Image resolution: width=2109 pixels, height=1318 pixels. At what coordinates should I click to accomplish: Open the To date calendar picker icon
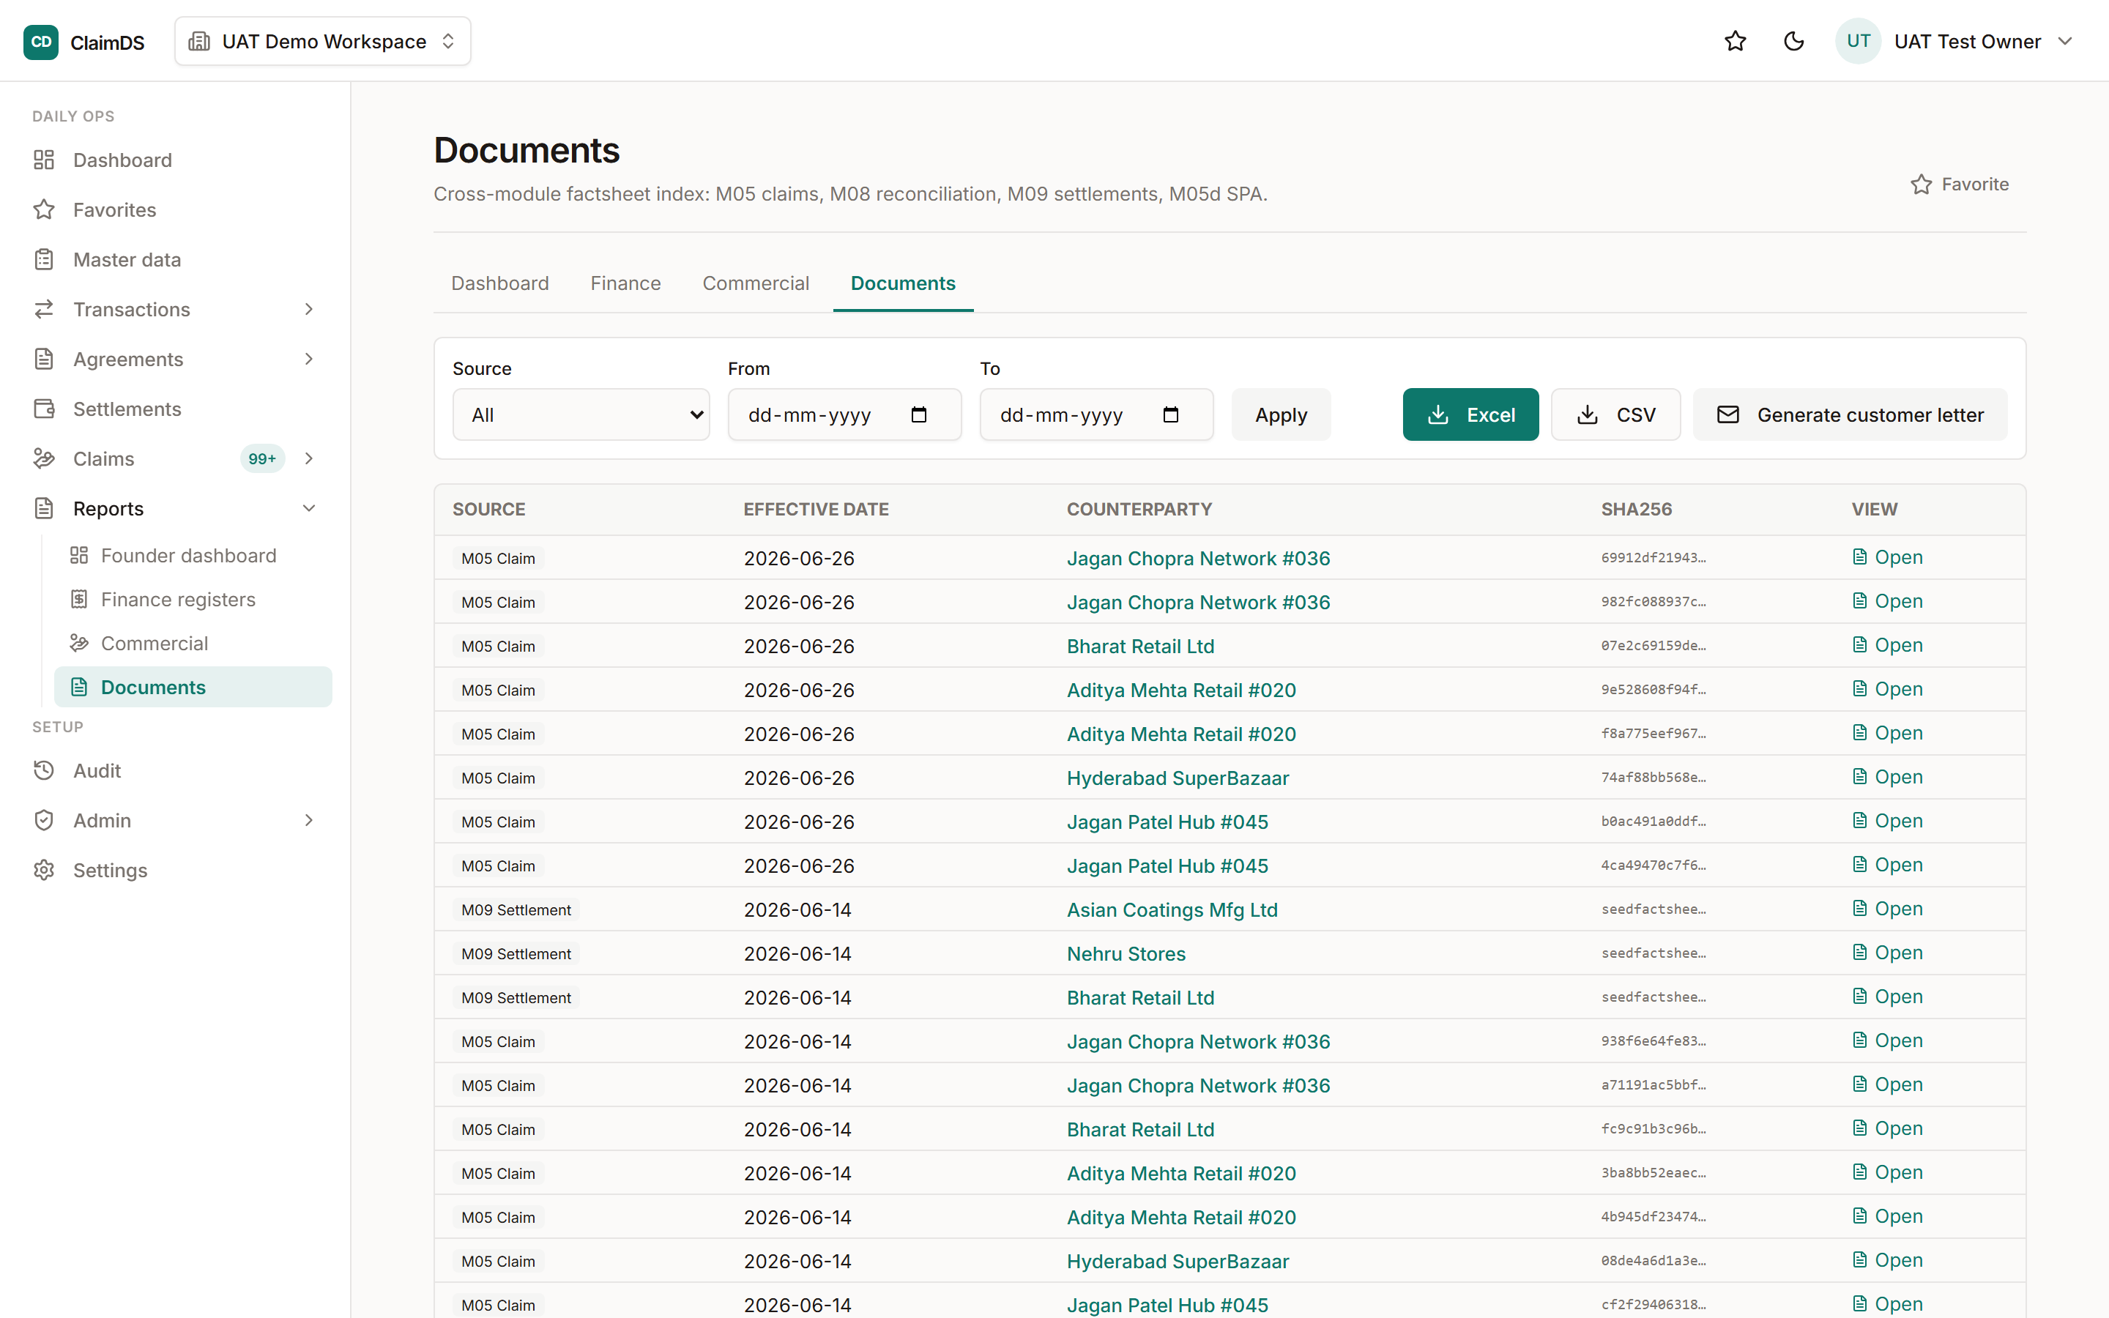tap(1170, 414)
